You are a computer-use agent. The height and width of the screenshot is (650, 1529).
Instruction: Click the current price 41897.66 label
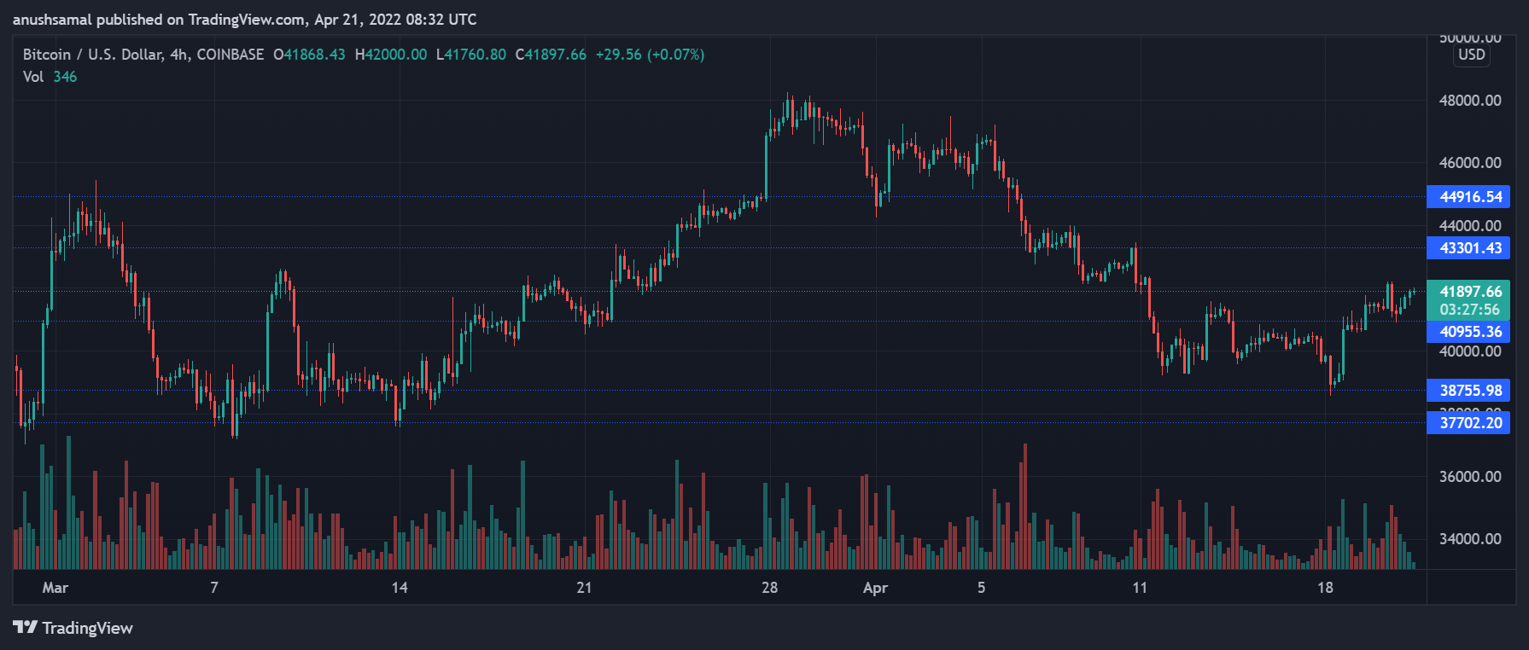coord(1468,291)
